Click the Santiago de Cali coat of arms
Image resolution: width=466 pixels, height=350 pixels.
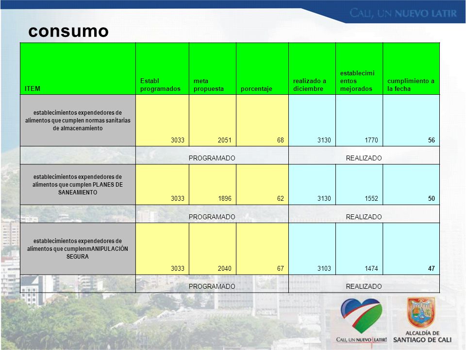coord(421,313)
